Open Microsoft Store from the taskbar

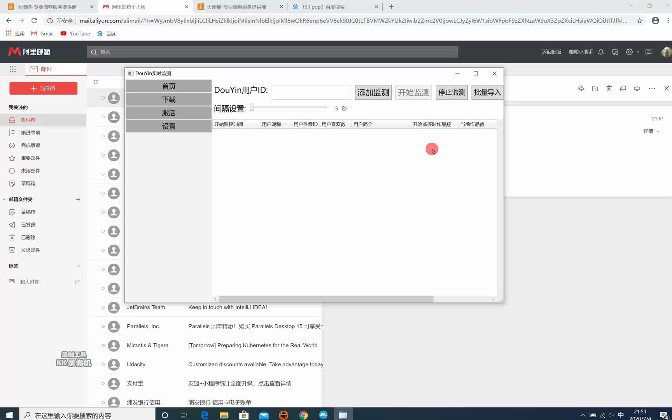click(244, 415)
